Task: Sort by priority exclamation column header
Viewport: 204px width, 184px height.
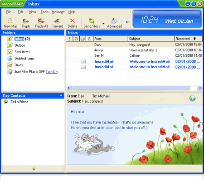Action: tap(69, 39)
